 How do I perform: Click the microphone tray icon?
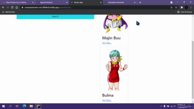(164, 106)
